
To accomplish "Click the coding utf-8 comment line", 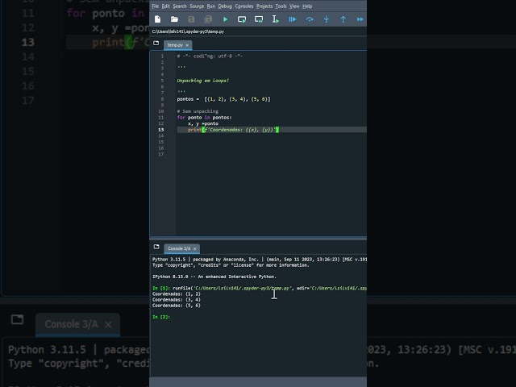I will coord(210,56).
